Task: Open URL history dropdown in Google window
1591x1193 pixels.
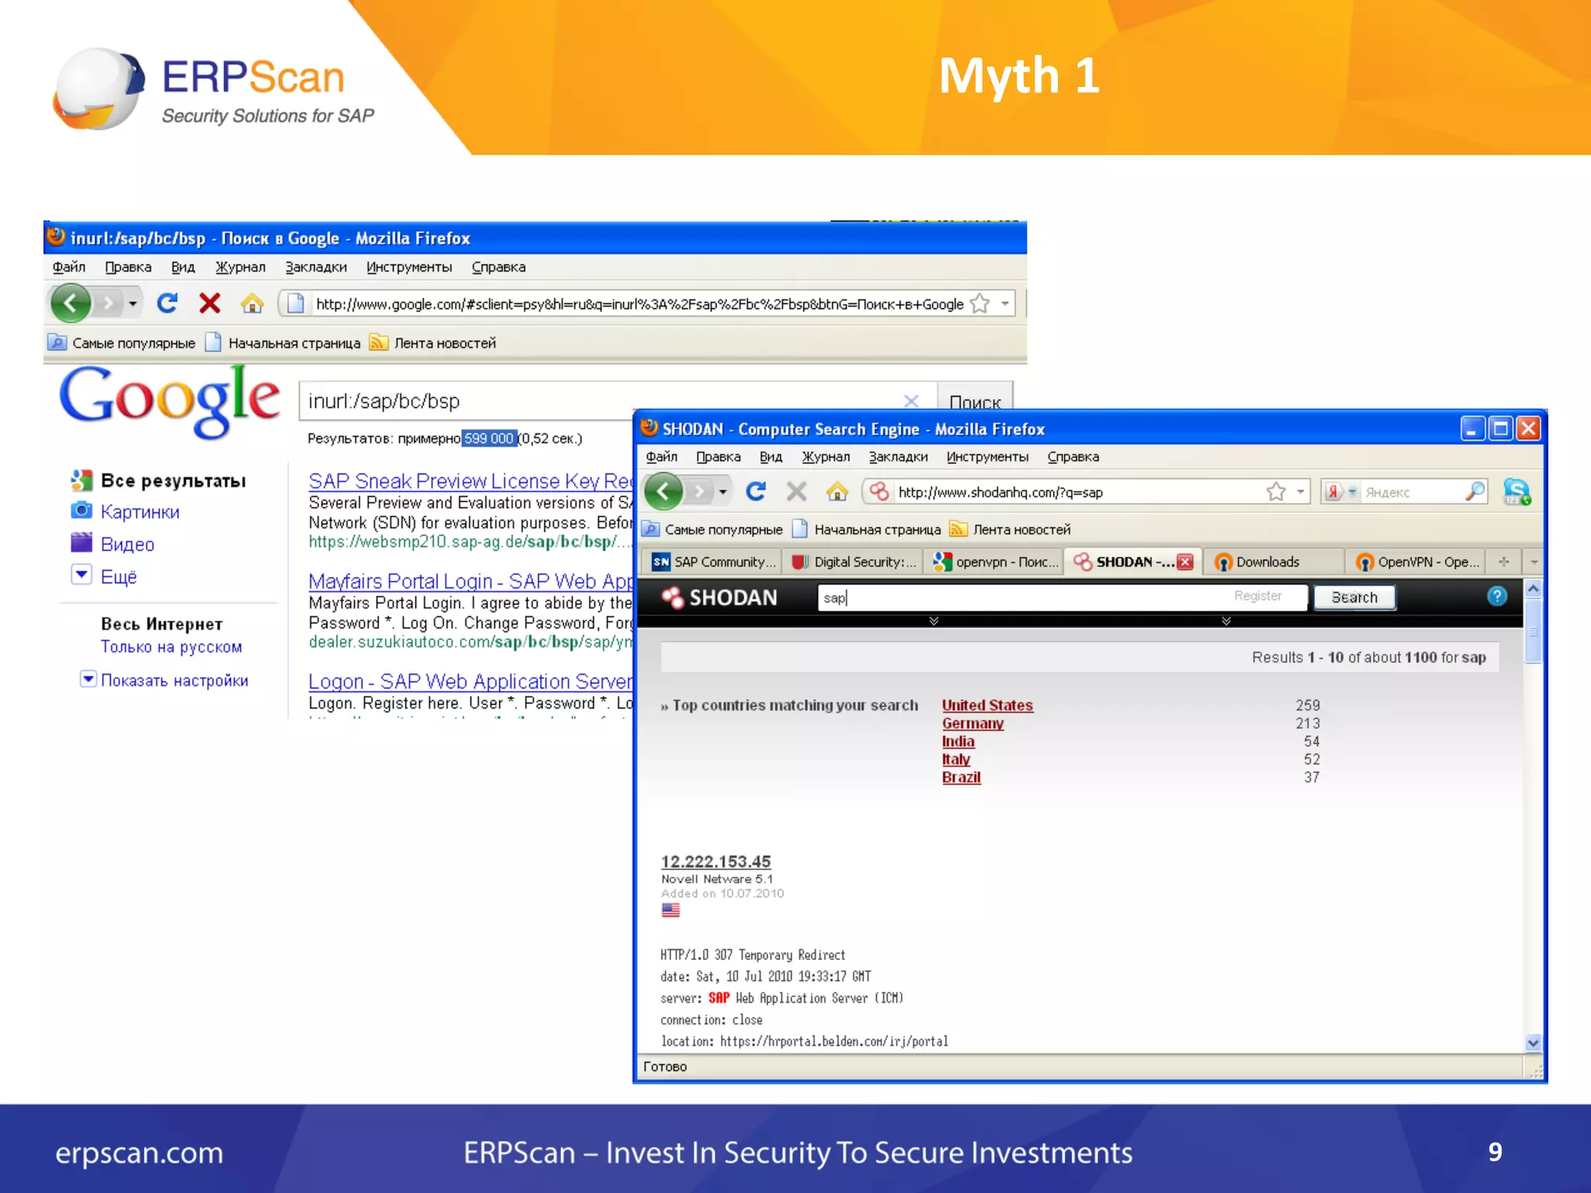Action: [1005, 304]
